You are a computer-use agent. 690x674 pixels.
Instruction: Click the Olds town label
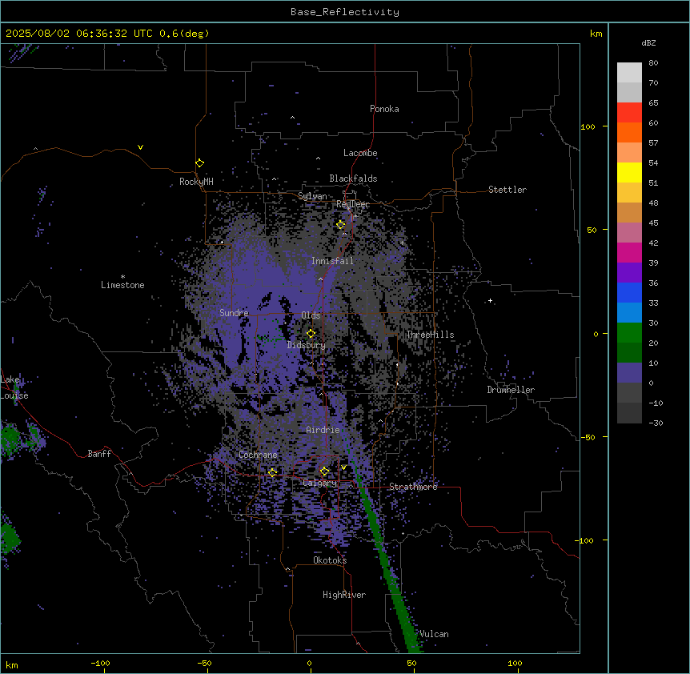point(311,315)
